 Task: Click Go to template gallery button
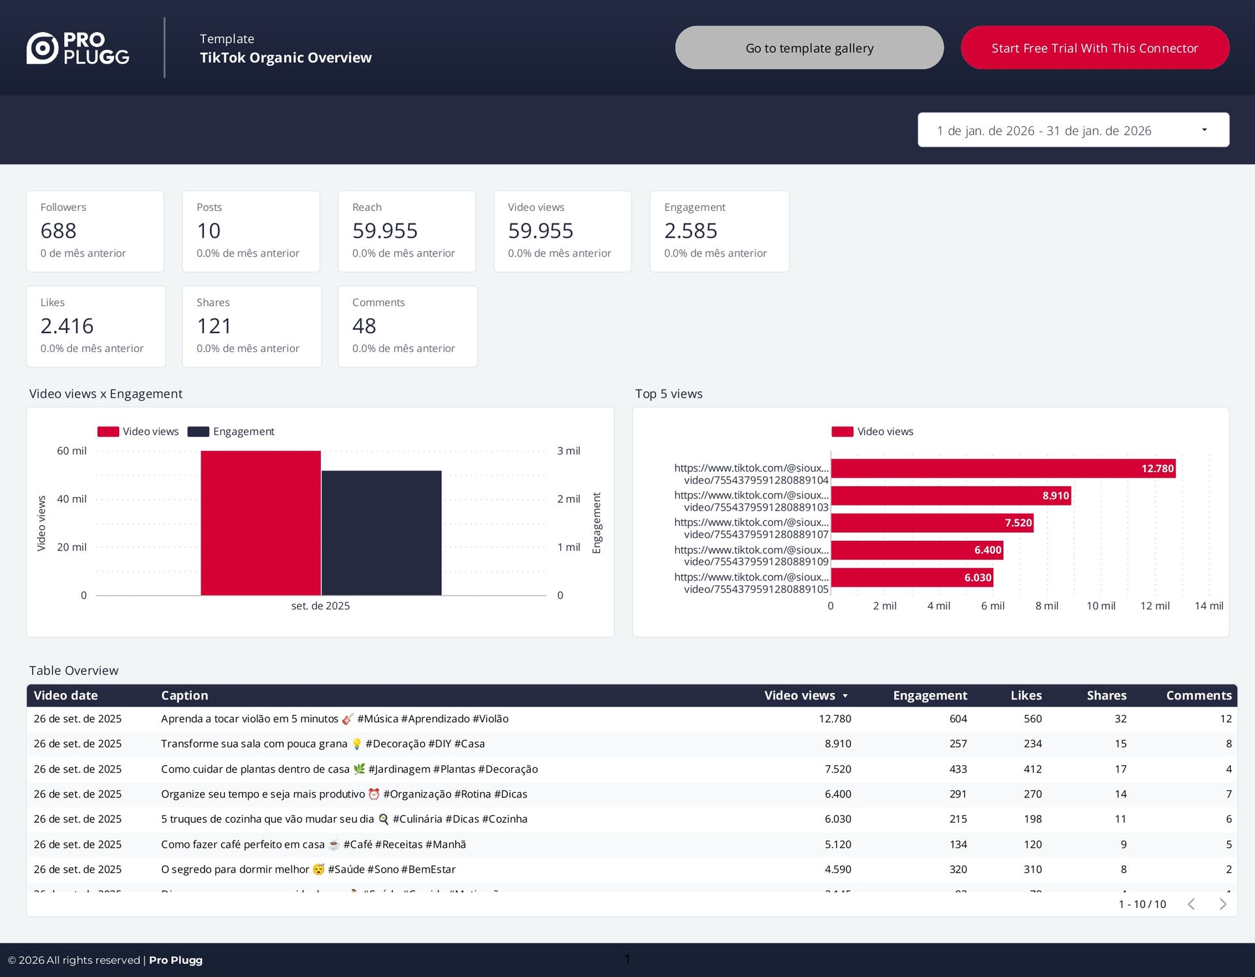(809, 48)
